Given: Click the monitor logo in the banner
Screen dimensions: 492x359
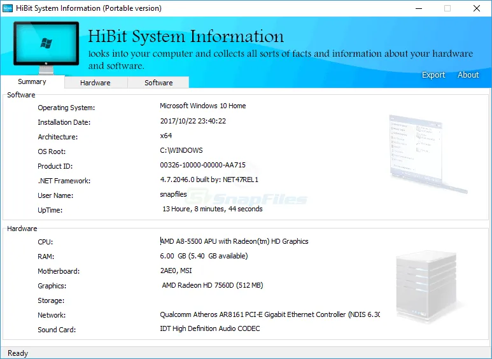Looking at the screenshot, I should coord(46,48).
